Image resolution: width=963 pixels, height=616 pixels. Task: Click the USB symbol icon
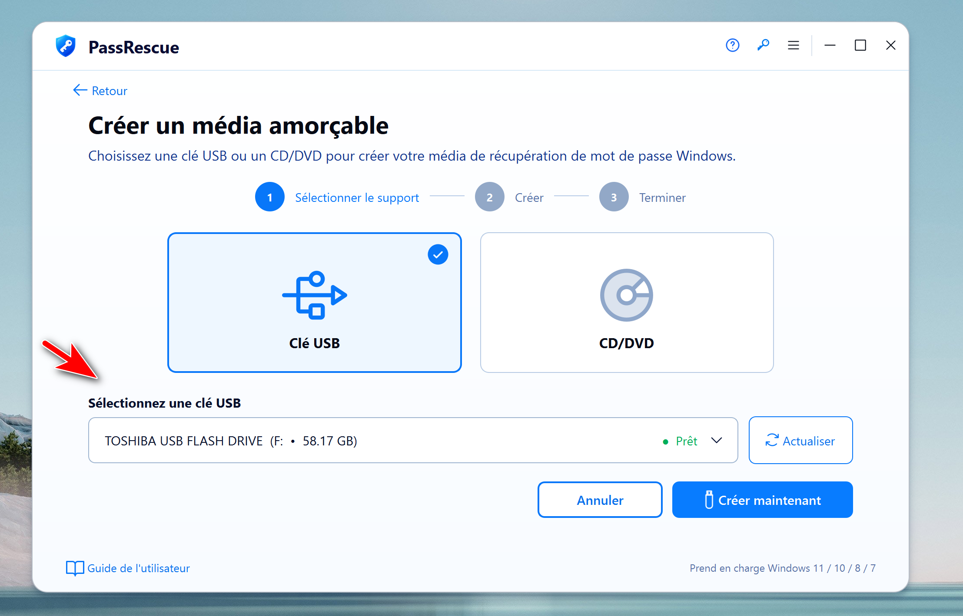[x=315, y=295]
